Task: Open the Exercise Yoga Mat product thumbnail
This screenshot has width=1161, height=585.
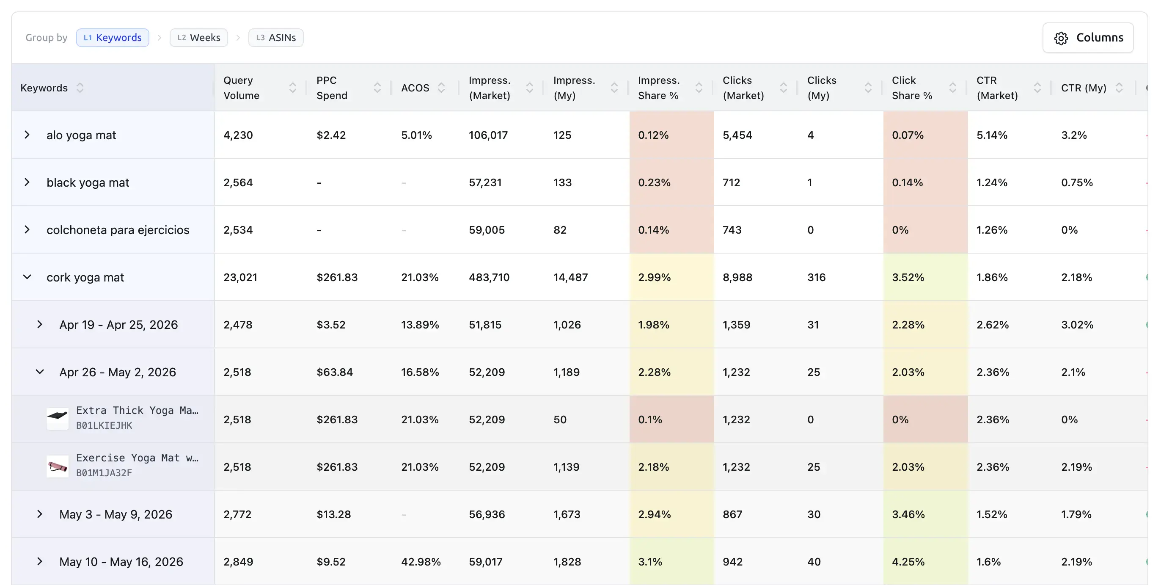Action: (58, 466)
